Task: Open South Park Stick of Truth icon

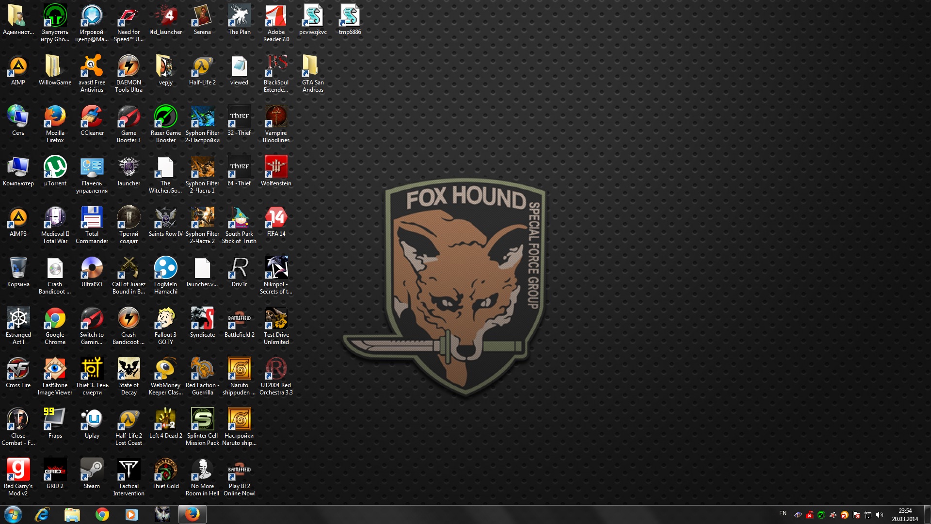Action: (239, 225)
